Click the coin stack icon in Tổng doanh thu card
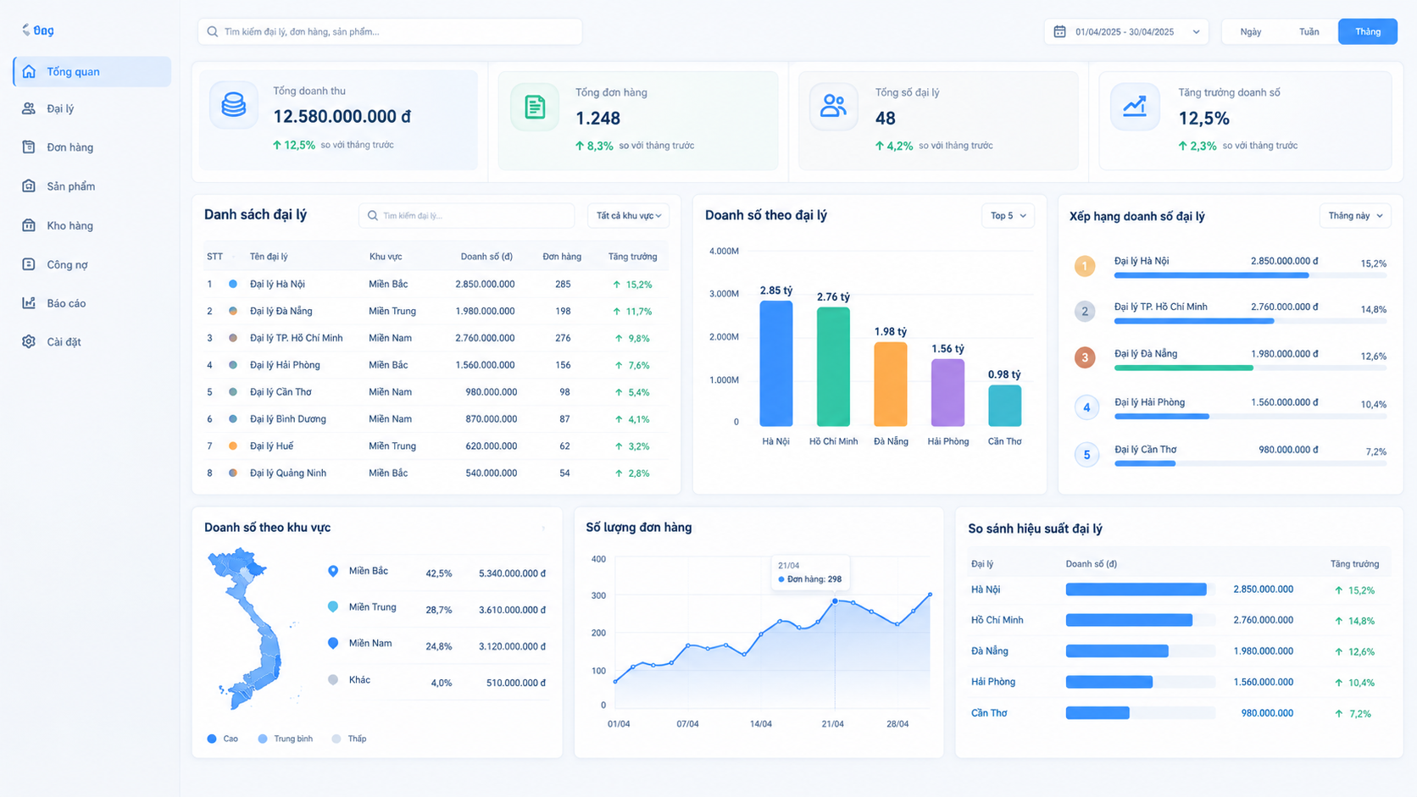The height and width of the screenshot is (797, 1417). point(234,105)
